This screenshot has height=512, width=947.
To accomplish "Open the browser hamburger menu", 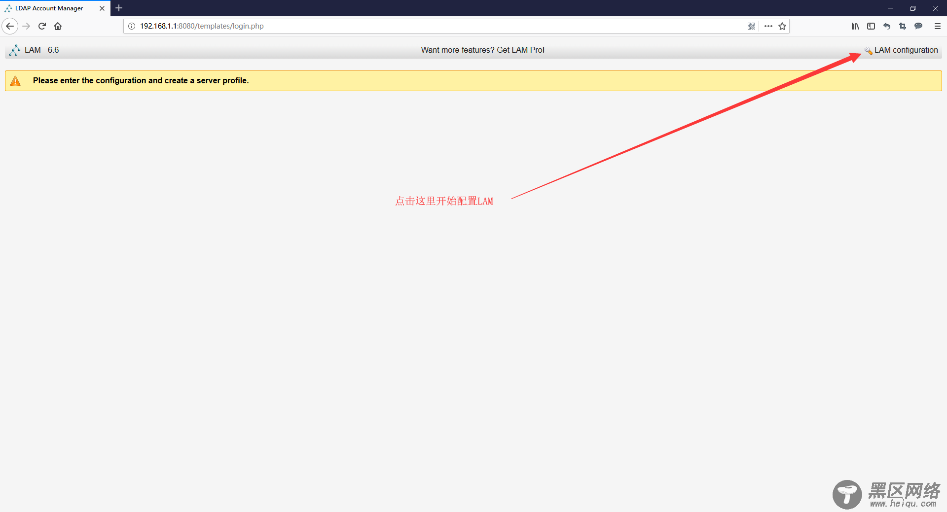I will coord(938,26).
